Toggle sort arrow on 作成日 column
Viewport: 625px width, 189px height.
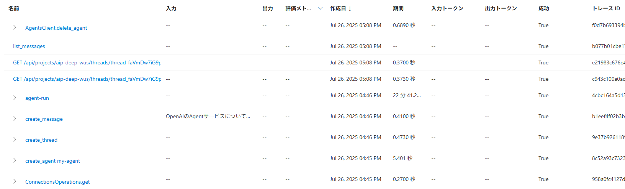pyautogui.click(x=350, y=8)
